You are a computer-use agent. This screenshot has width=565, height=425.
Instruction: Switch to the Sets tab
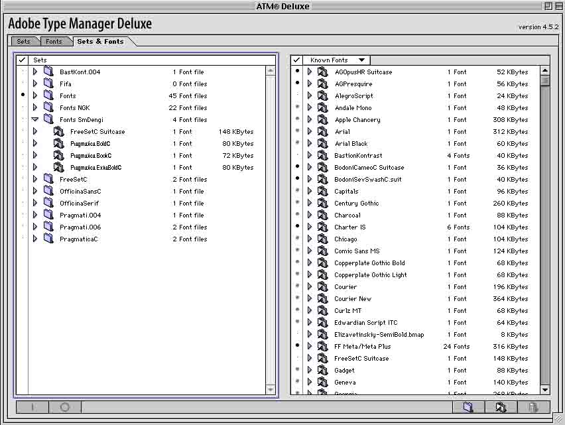click(x=24, y=41)
